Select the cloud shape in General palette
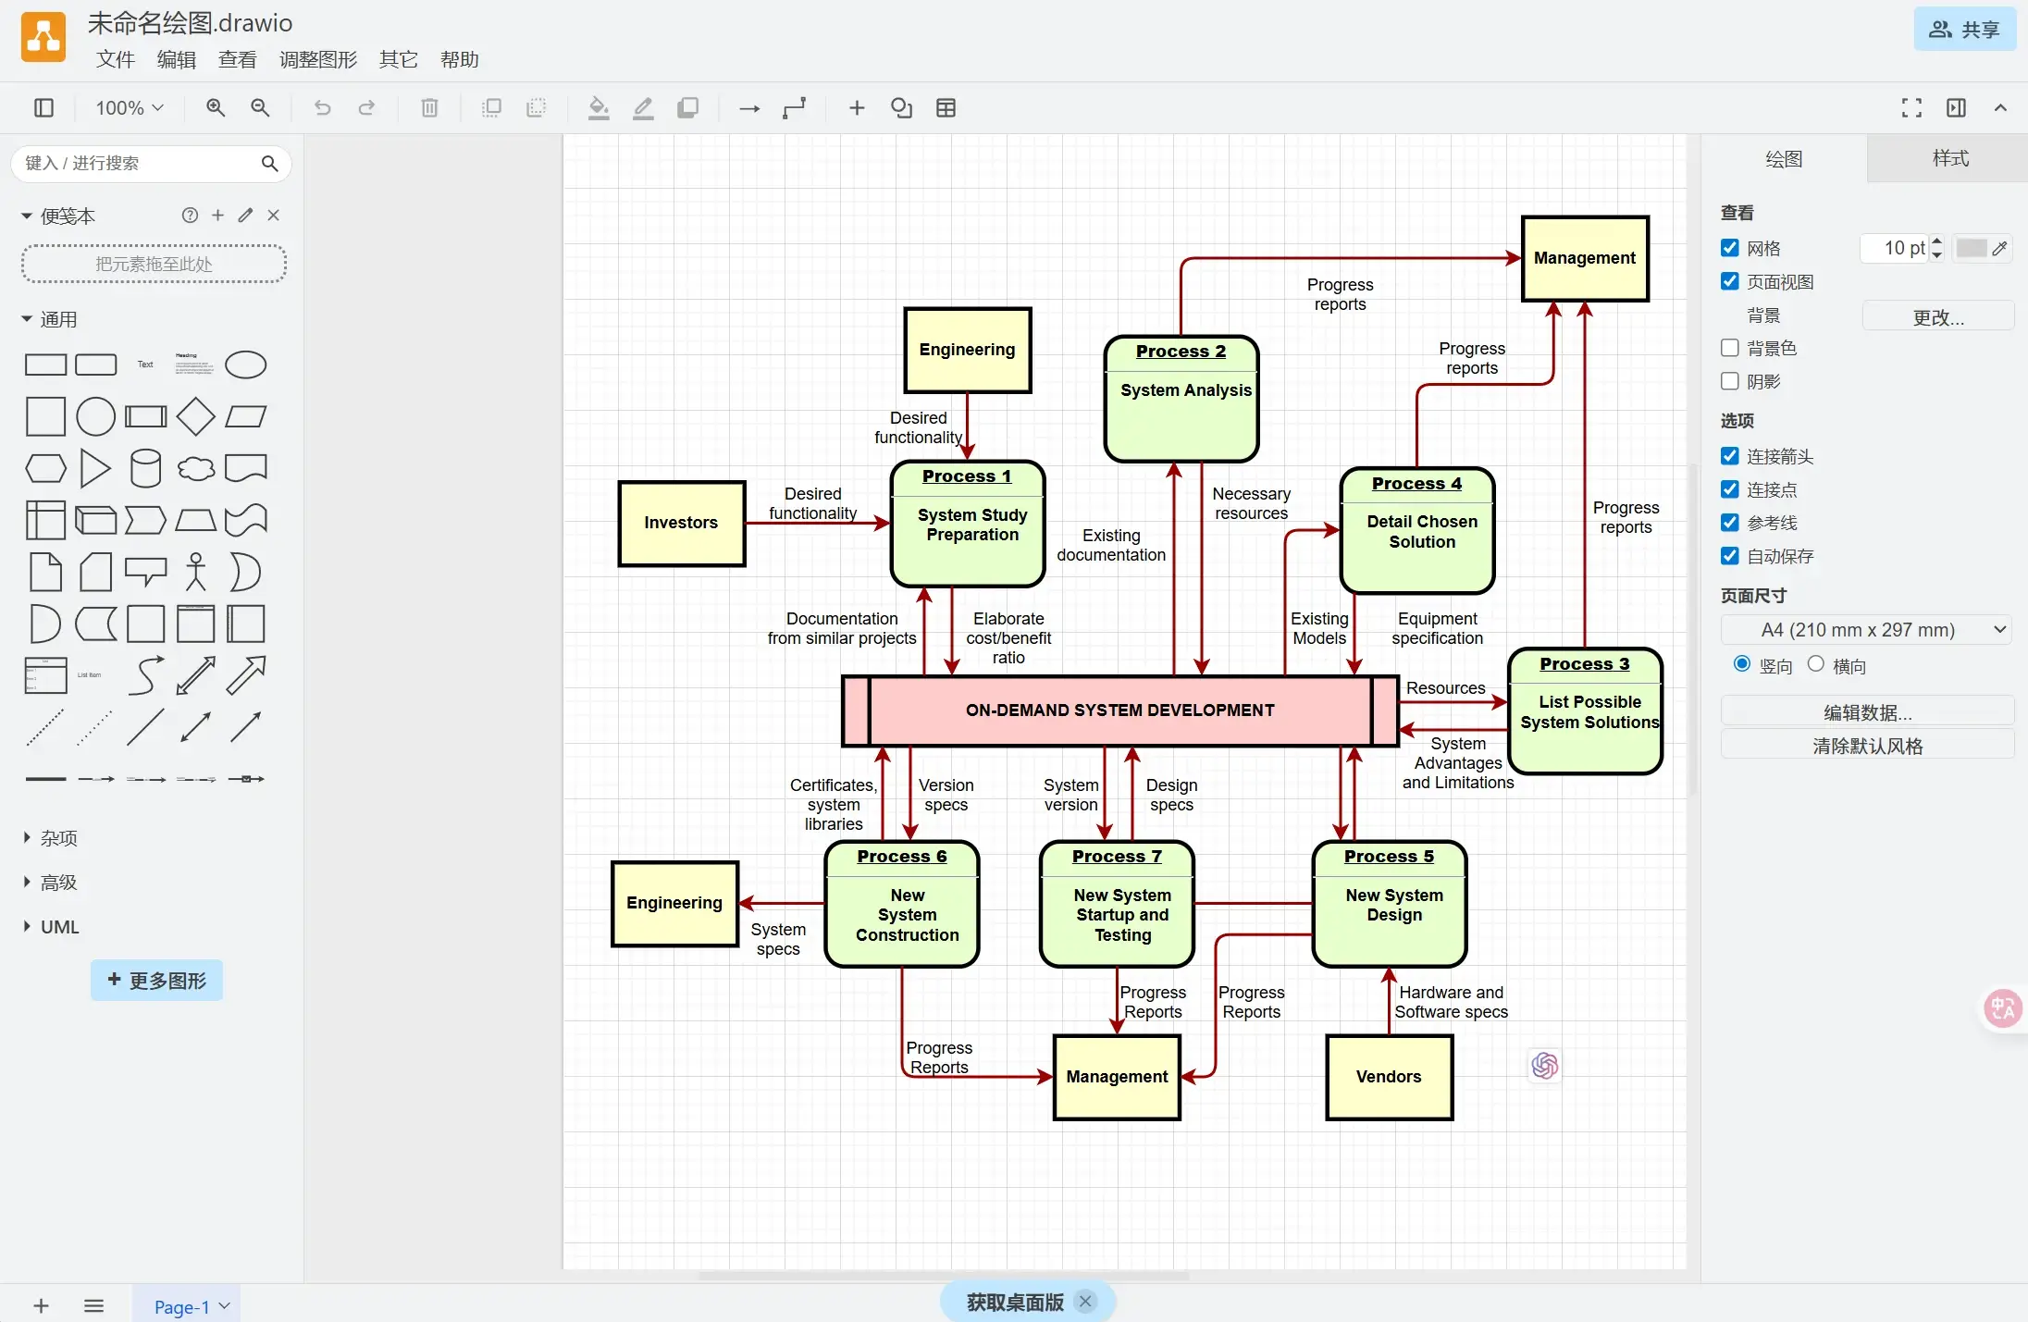2028x1322 pixels. click(x=195, y=468)
